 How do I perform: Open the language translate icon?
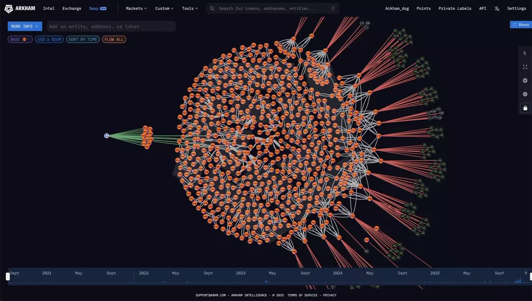(x=497, y=8)
